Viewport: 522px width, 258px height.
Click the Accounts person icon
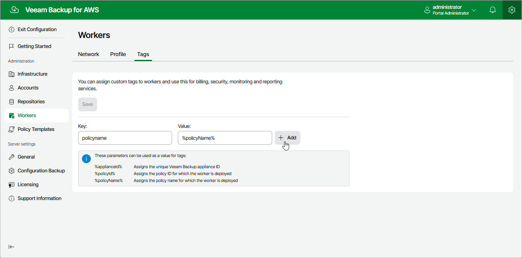click(x=12, y=88)
